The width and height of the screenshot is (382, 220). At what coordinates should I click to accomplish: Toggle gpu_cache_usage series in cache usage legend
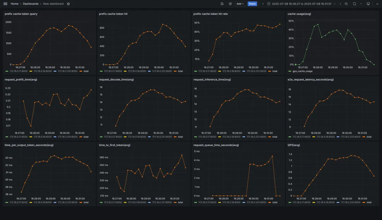300,71
